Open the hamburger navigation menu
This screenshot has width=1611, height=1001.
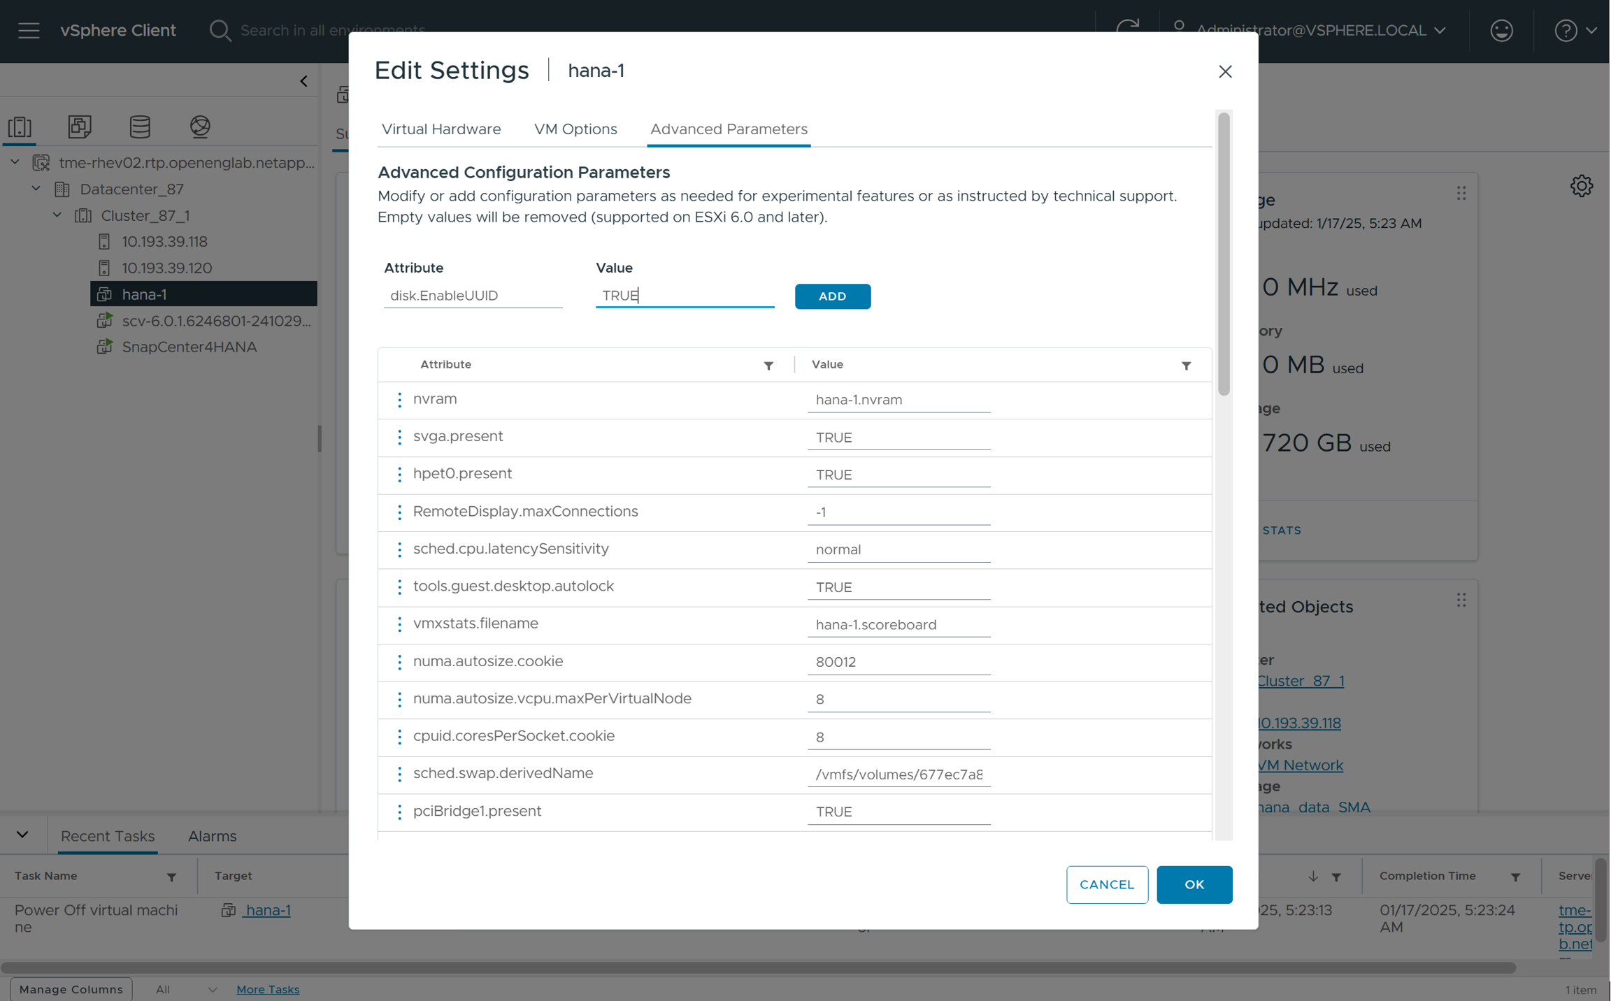pyautogui.click(x=29, y=31)
